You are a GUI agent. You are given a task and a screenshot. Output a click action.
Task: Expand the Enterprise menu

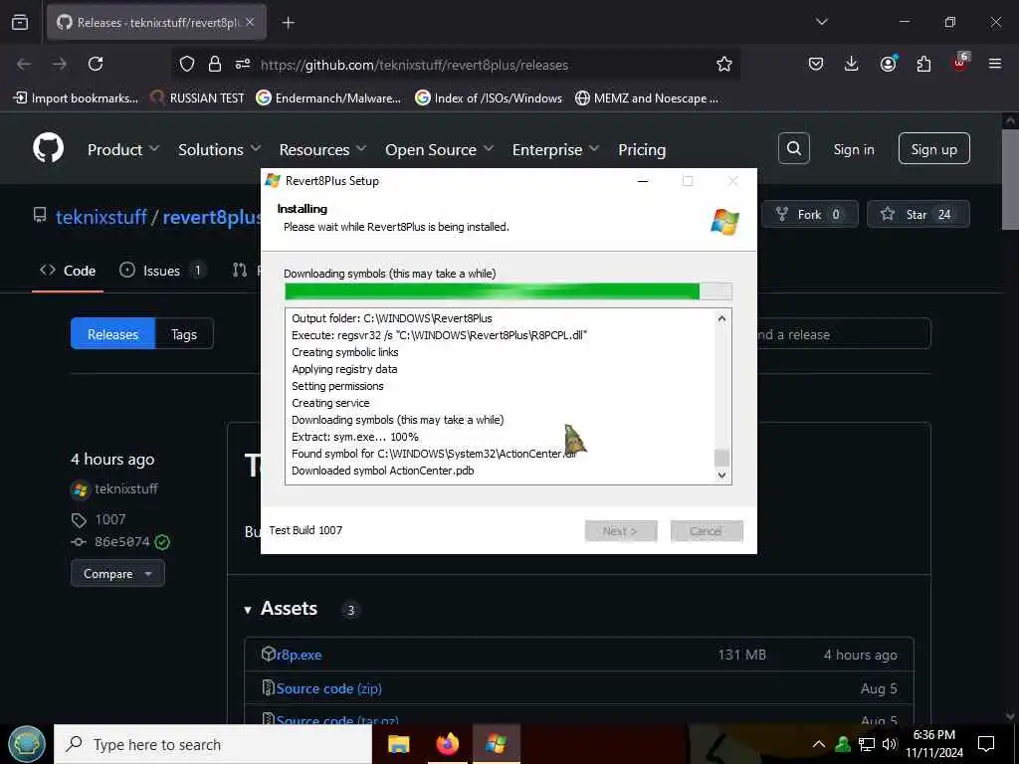pos(555,149)
